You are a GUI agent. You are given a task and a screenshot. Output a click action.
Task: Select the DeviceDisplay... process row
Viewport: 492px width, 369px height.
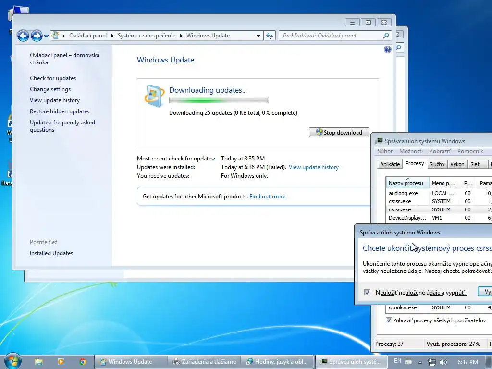439,218
